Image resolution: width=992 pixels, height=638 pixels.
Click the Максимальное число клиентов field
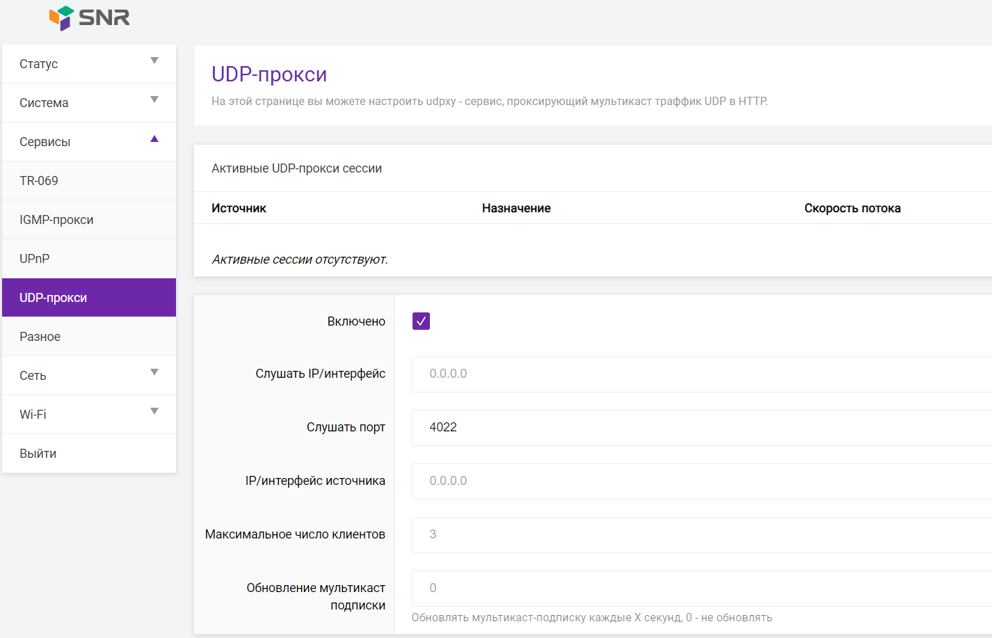pyautogui.click(x=696, y=535)
